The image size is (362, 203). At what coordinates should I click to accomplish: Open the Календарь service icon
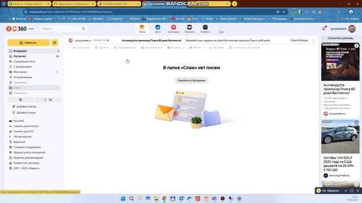[174, 29]
